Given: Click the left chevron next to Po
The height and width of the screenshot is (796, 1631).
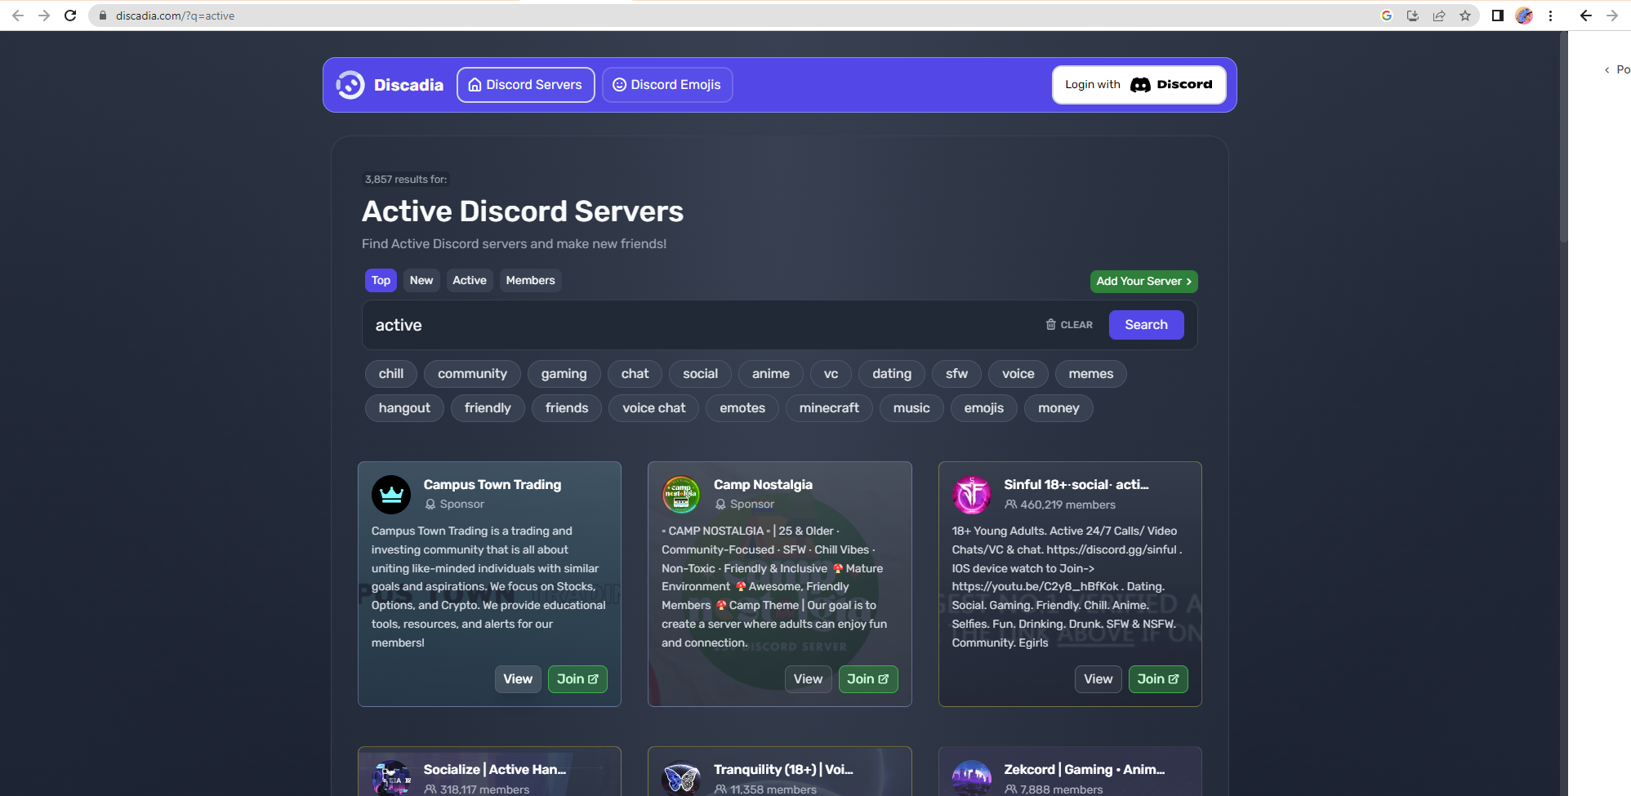Looking at the screenshot, I should [1607, 70].
